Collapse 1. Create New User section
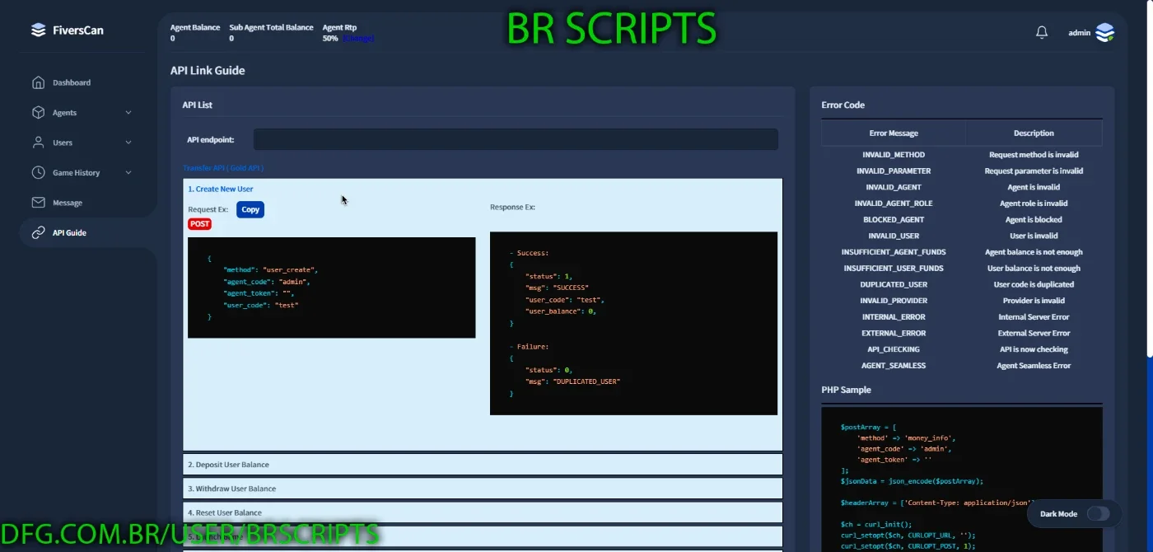 [220, 189]
